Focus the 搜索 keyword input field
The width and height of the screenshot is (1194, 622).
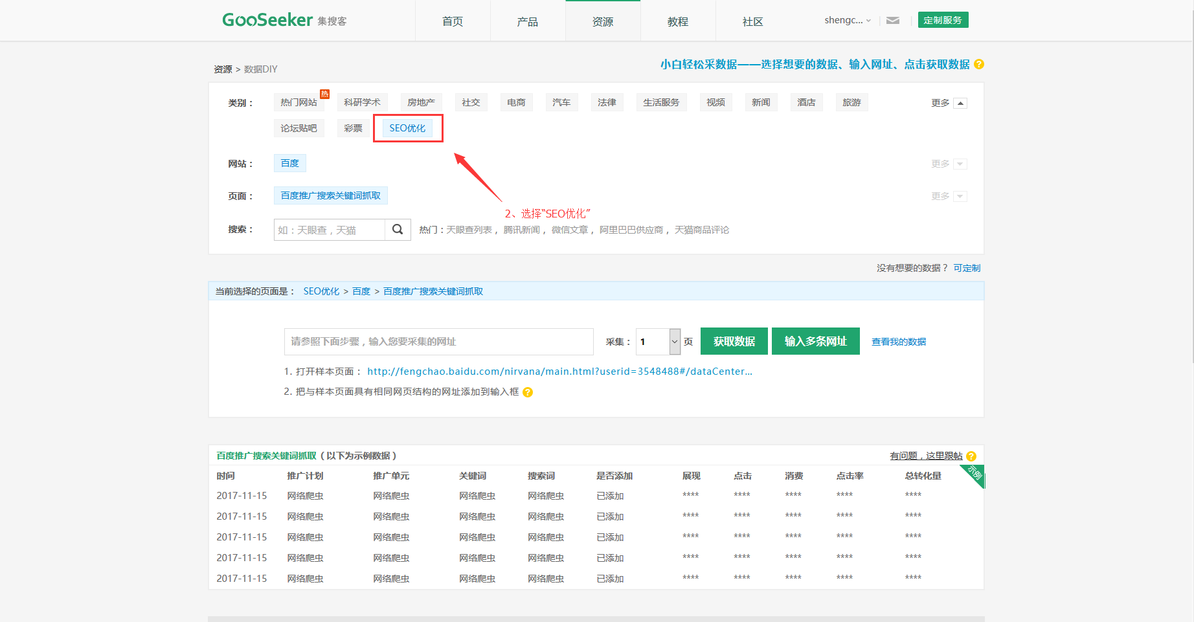pyautogui.click(x=330, y=230)
